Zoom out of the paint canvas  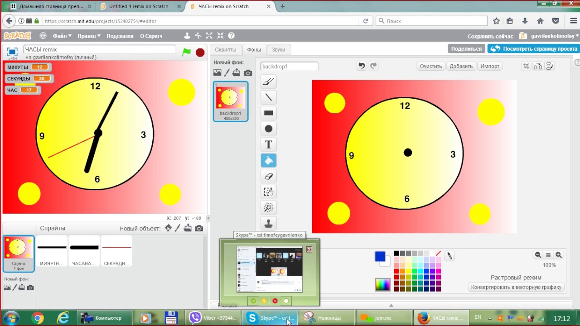538,255
